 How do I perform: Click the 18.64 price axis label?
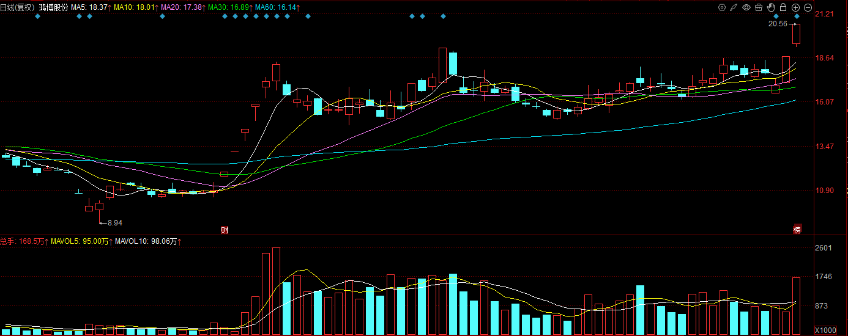click(x=825, y=58)
